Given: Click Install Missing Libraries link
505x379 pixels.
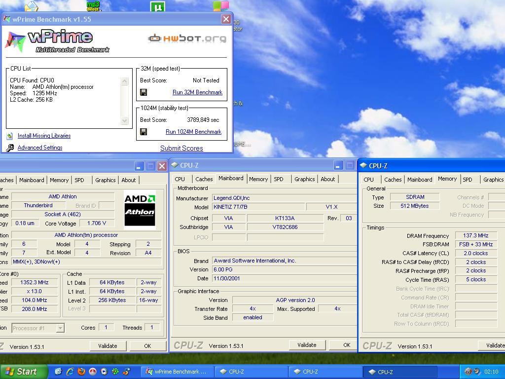Looking at the screenshot, I should [44, 136].
